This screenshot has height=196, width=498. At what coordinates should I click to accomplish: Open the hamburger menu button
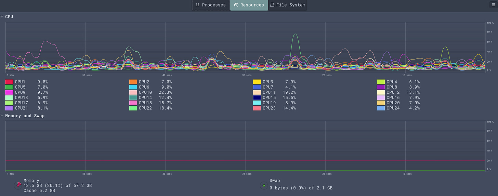(493, 5)
